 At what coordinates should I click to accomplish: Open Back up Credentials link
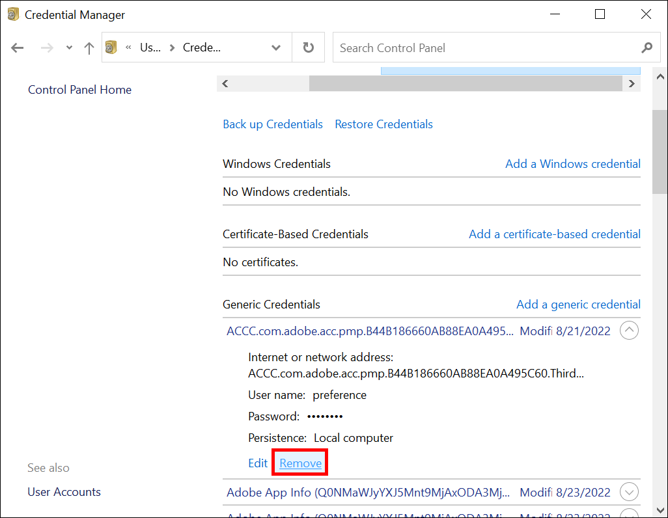(x=273, y=124)
